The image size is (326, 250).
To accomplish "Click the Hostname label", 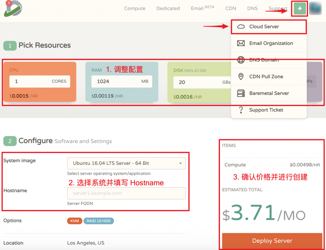I will [15, 191].
